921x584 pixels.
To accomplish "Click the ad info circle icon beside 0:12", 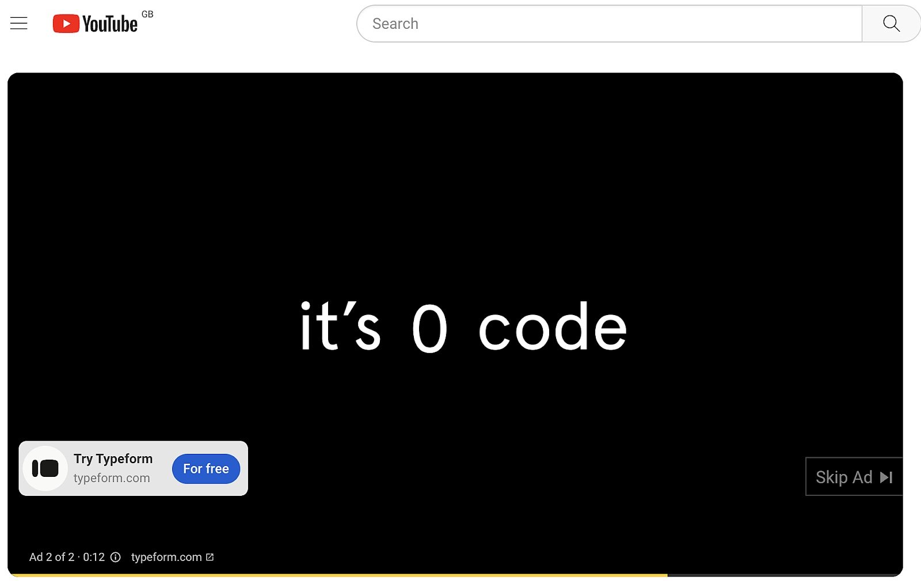I will [x=116, y=557].
